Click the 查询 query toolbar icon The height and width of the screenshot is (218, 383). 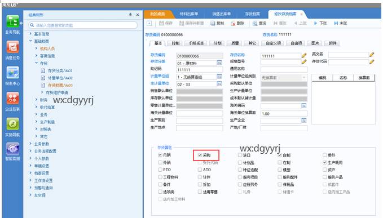pos(255,23)
